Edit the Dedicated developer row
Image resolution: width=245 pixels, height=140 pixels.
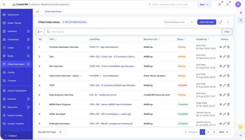click(224, 124)
